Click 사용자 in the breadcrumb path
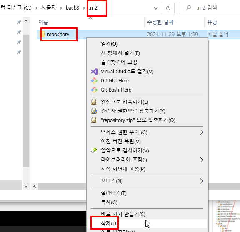The height and width of the screenshot is (232, 240). tap(49, 7)
